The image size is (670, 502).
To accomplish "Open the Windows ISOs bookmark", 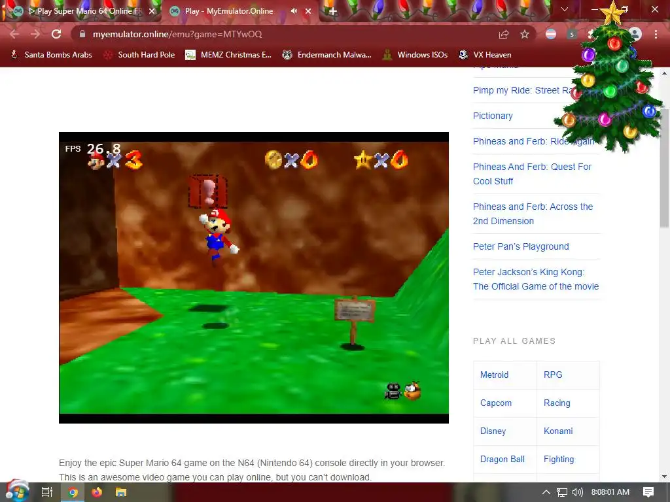I will point(415,55).
